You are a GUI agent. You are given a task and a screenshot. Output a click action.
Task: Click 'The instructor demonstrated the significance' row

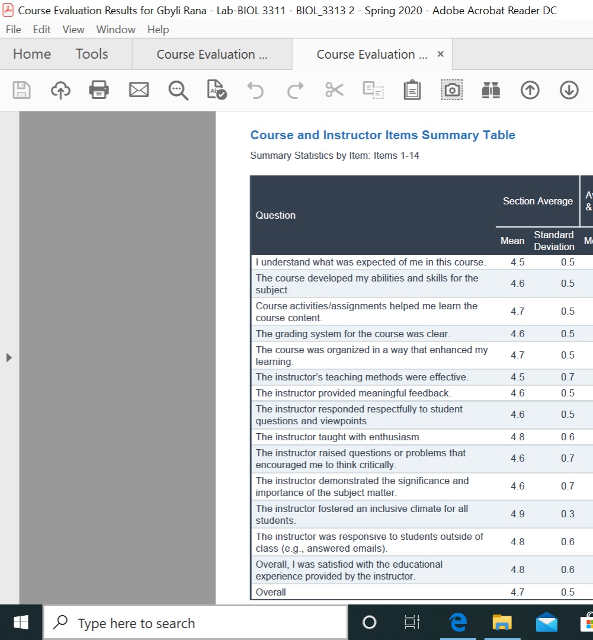(362, 487)
